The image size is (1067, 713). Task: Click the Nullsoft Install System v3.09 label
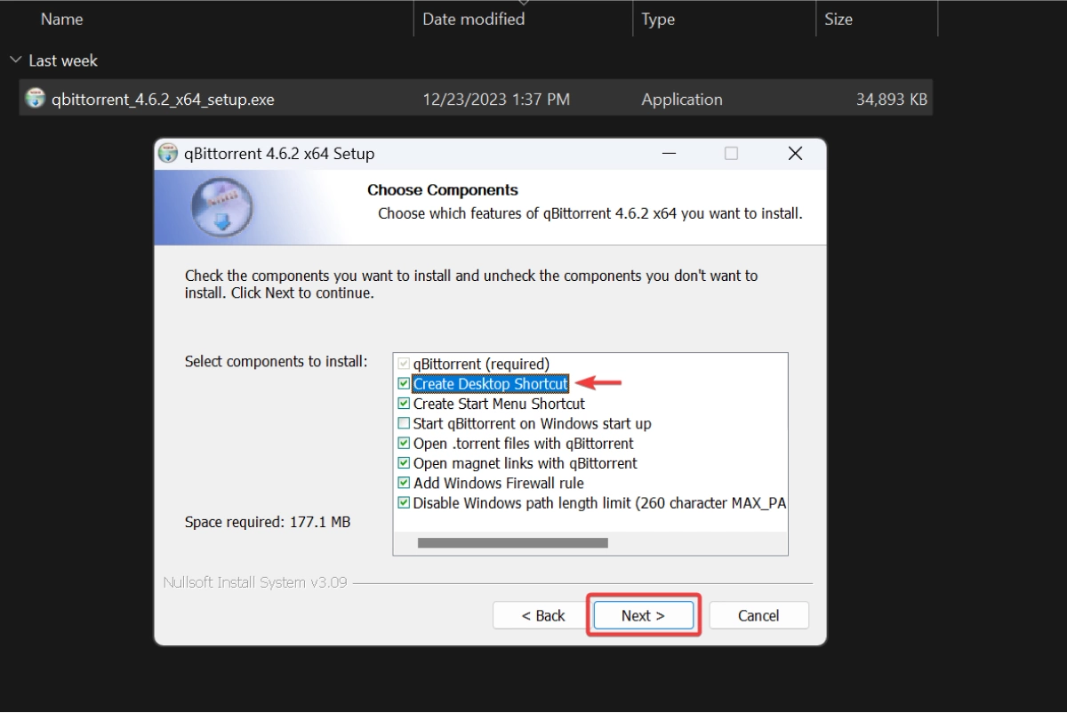(x=255, y=583)
